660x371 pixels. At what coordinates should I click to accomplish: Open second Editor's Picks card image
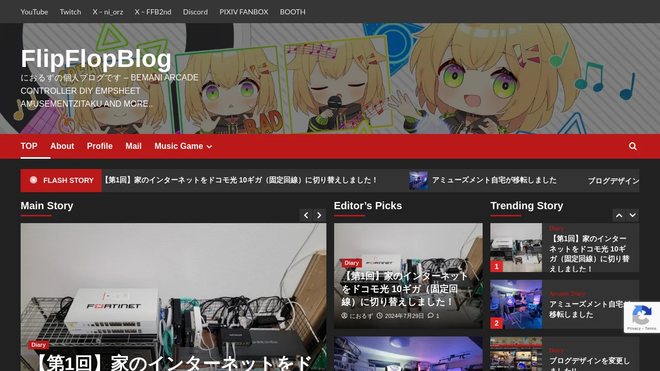click(408, 354)
